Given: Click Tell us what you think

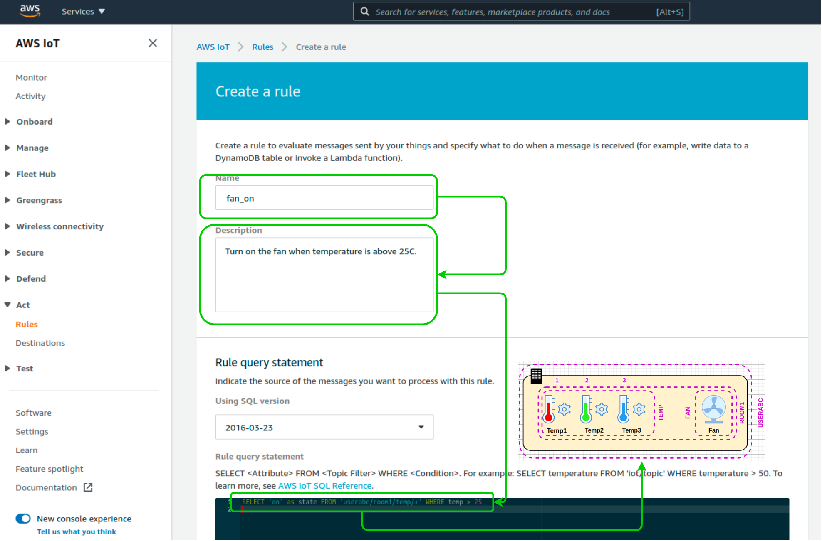Looking at the screenshot, I should tap(77, 532).
